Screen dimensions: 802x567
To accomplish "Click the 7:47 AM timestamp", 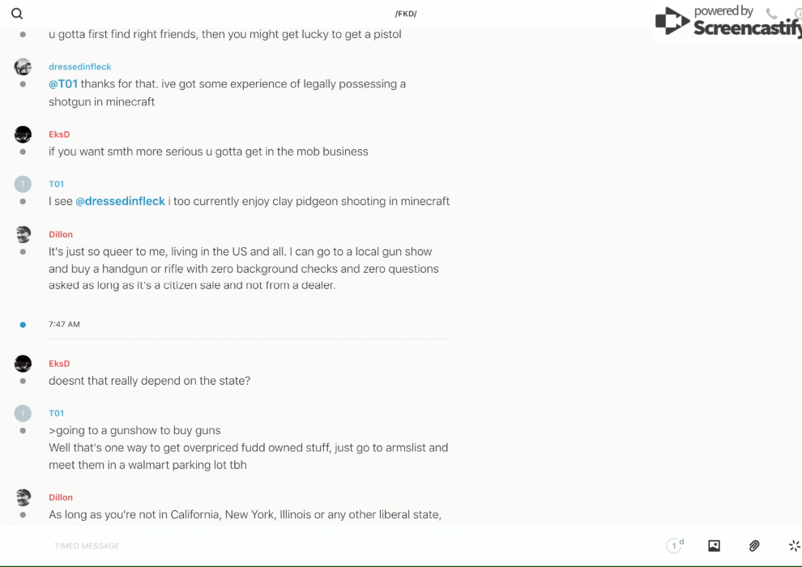I will (x=64, y=324).
